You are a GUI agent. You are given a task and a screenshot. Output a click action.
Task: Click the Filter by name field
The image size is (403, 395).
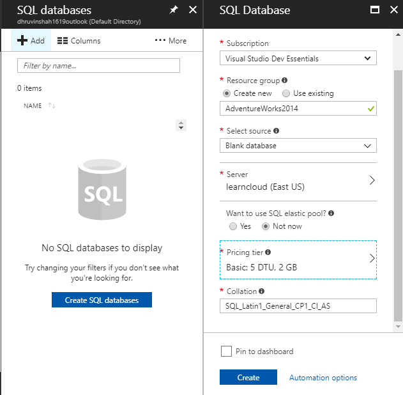point(98,66)
